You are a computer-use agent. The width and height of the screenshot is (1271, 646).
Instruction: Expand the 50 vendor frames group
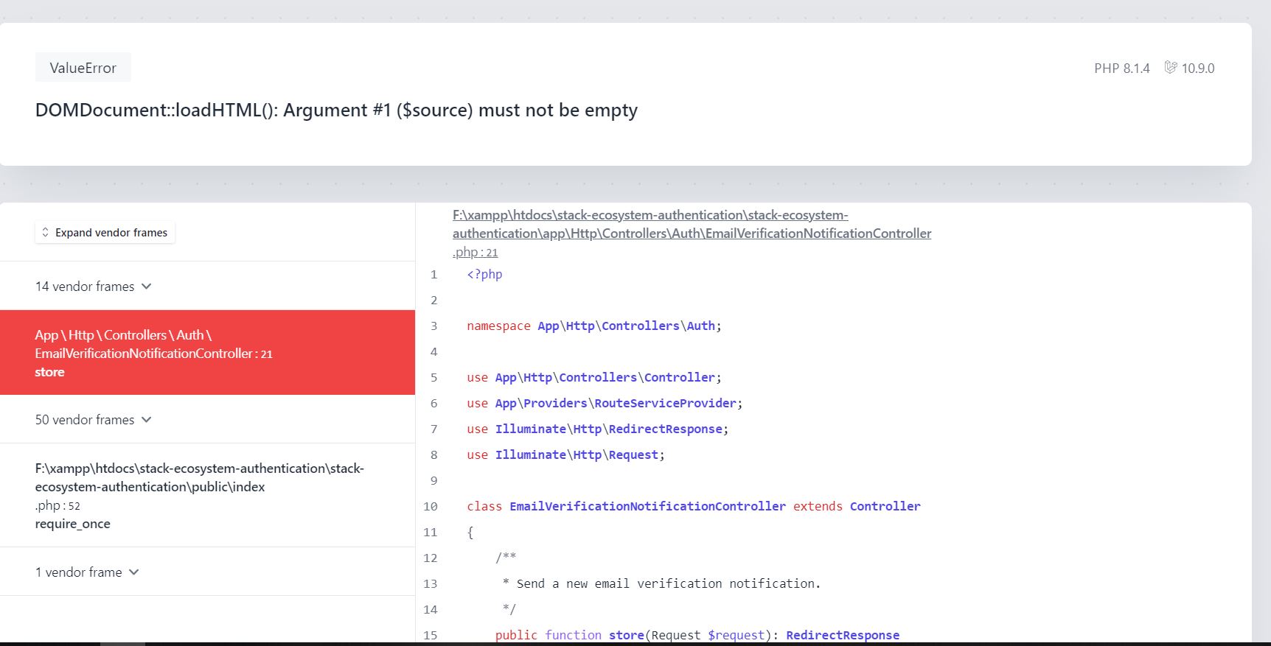click(x=207, y=419)
